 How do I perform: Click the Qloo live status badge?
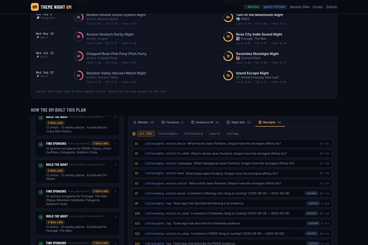coord(252,7)
